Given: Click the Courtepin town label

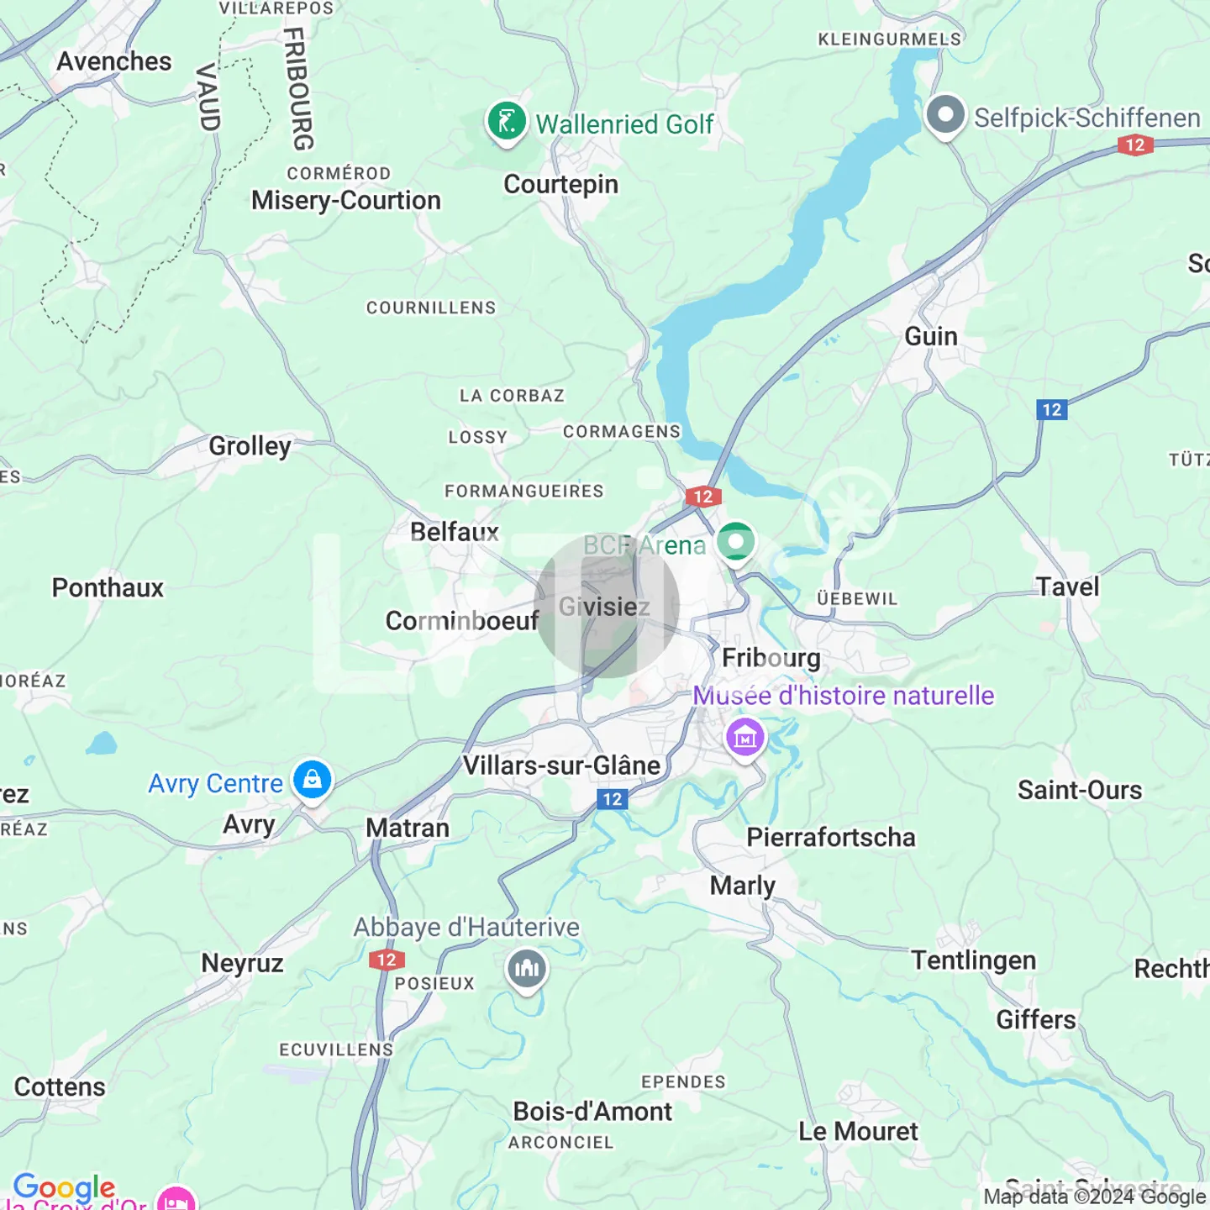Looking at the screenshot, I should click(x=561, y=184).
